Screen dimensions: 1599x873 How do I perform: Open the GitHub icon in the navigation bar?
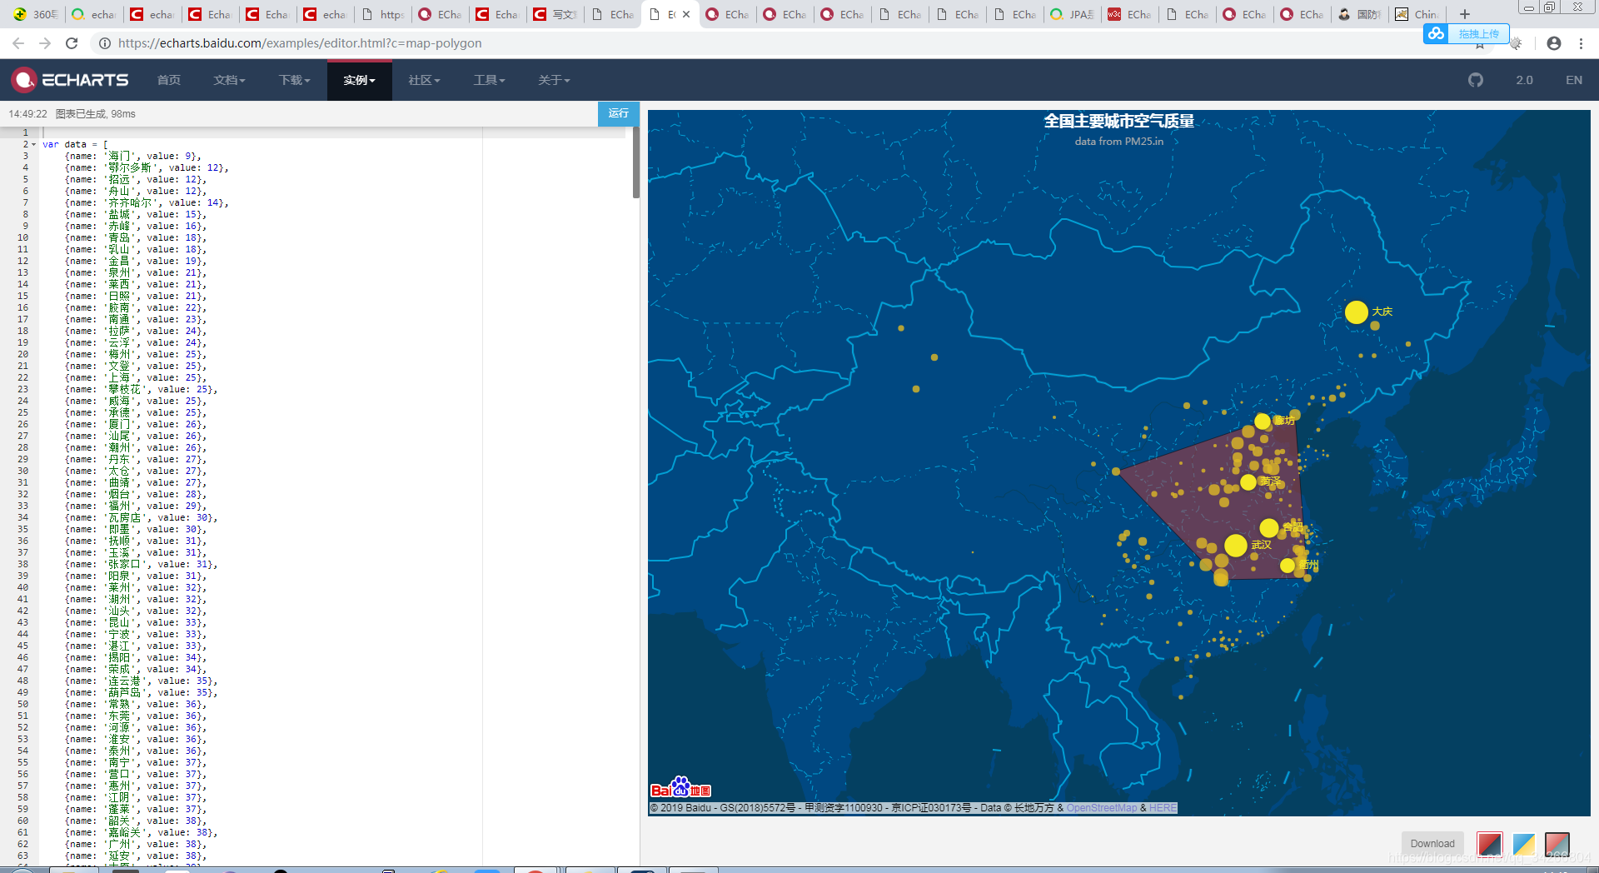[x=1476, y=80]
